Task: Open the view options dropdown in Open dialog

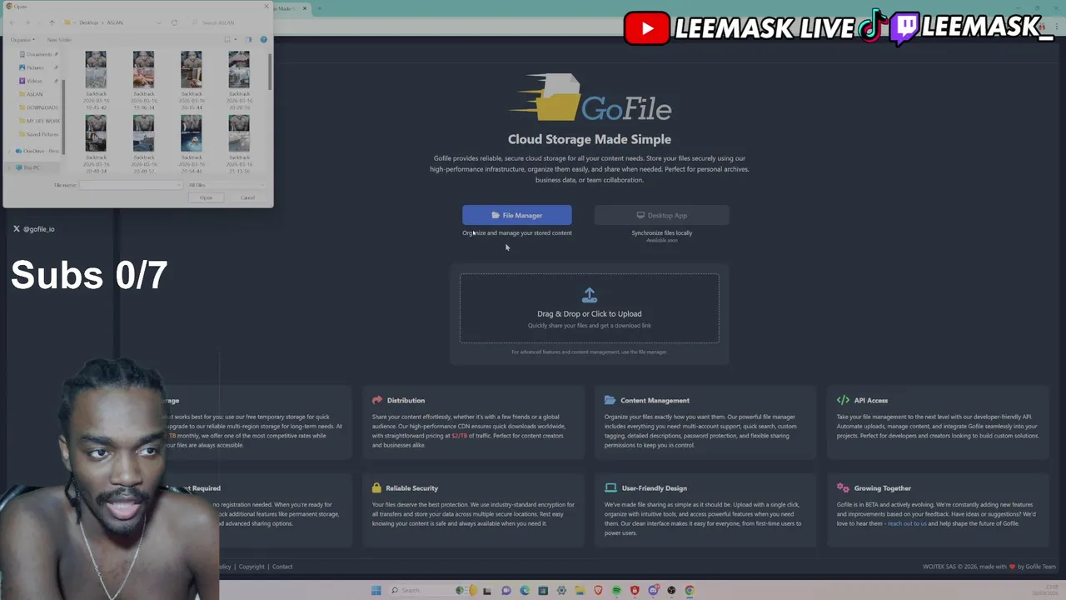Action: (235, 40)
